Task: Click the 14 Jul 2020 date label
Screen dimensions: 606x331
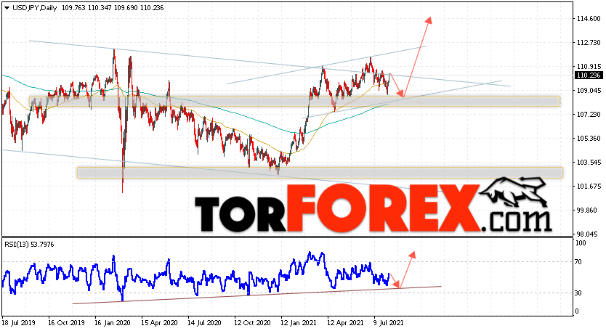Action: (204, 322)
